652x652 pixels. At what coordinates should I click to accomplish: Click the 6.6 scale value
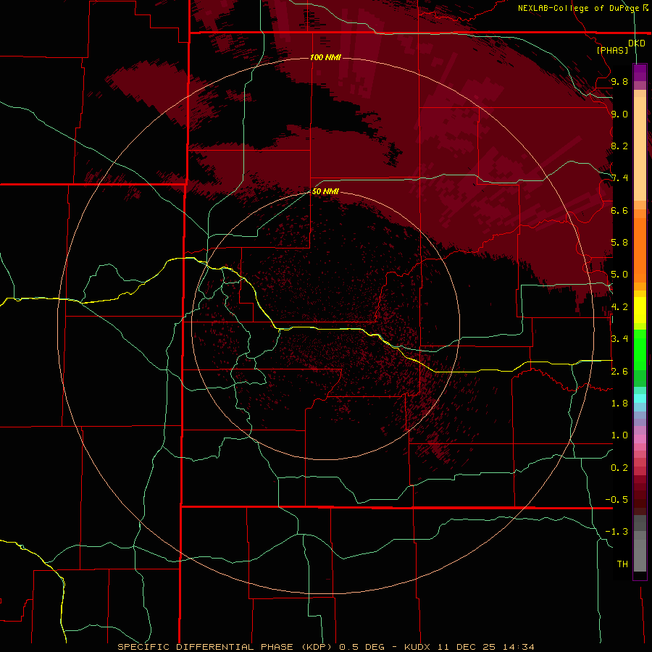(619, 210)
